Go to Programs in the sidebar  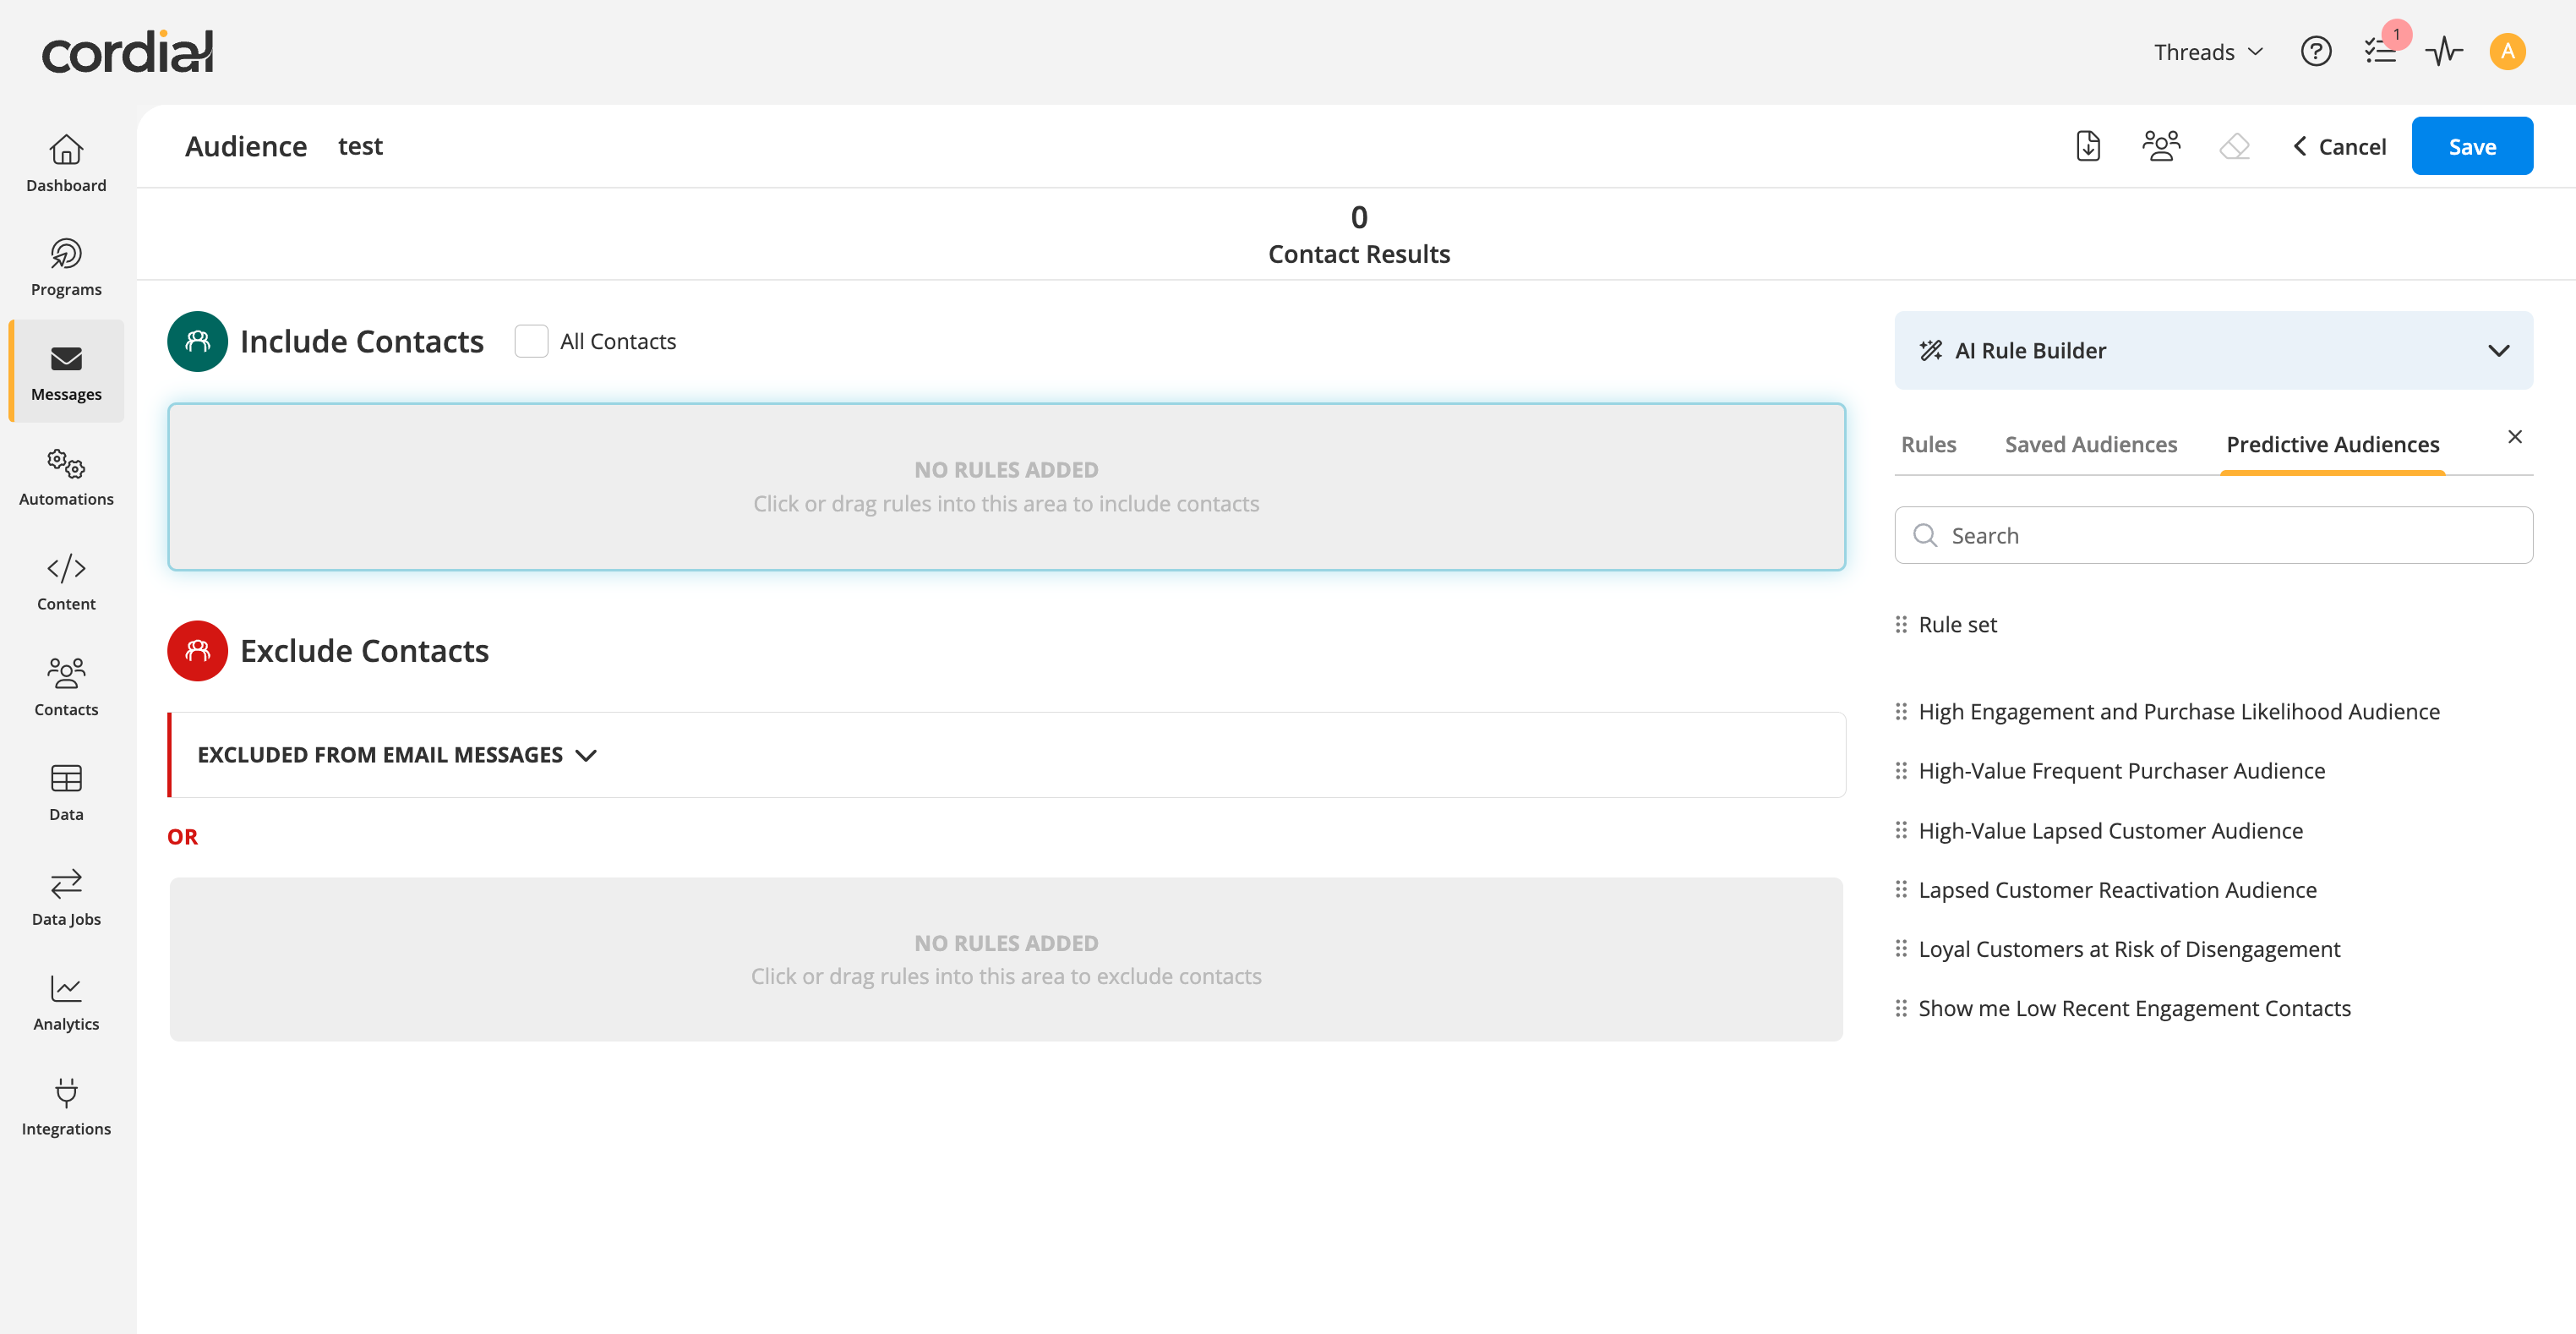pyautogui.click(x=66, y=267)
